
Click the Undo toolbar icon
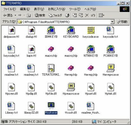pyautogui.click(x=93, y=16)
